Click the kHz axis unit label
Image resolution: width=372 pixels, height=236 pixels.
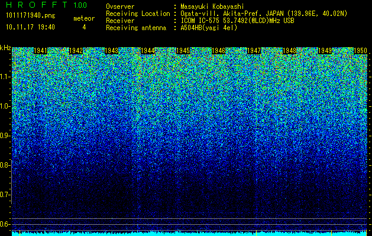[x=5, y=48]
